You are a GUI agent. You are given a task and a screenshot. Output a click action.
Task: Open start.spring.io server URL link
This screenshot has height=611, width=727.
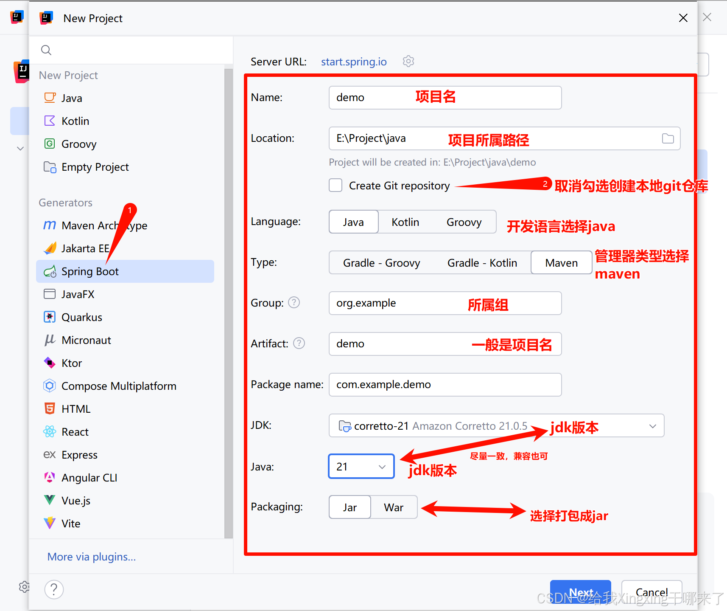[x=354, y=62]
